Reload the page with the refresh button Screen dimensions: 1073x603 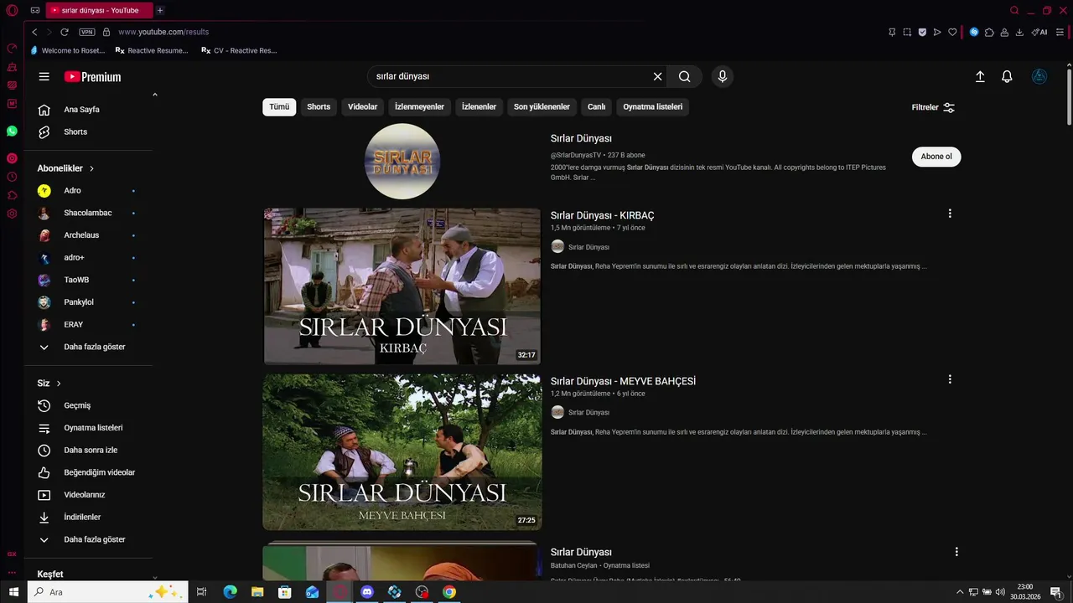click(65, 32)
